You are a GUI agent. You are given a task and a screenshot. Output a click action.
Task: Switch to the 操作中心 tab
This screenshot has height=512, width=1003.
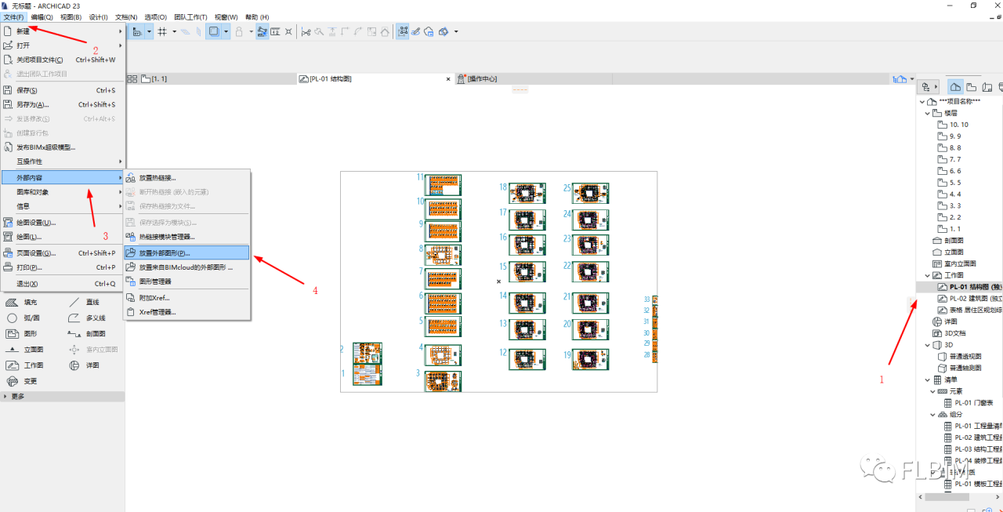tap(482, 78)
